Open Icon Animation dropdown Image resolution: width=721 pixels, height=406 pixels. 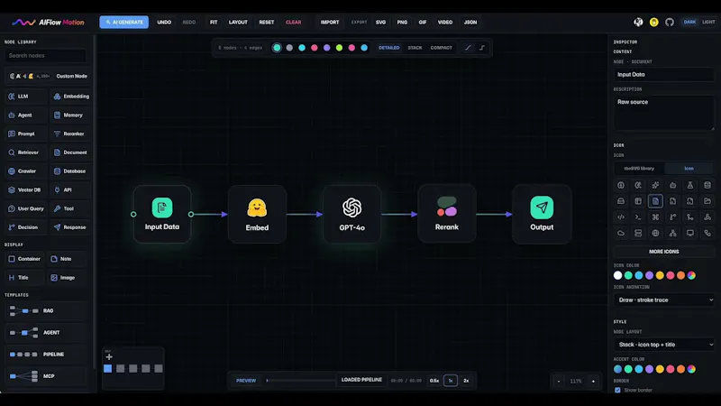[664, 300]
